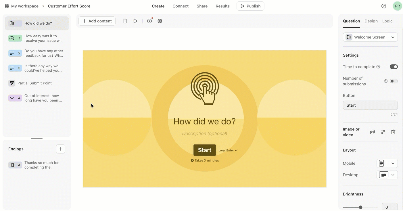Switch to the Design tab
Viewport: 403px width, 211px height.
(371, 21)
